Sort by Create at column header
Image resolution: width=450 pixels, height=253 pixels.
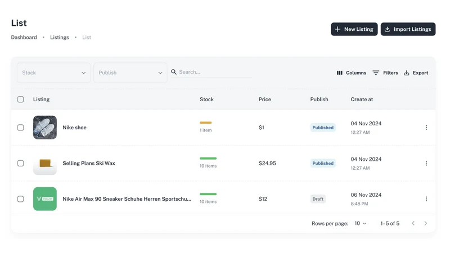point(362,100)
